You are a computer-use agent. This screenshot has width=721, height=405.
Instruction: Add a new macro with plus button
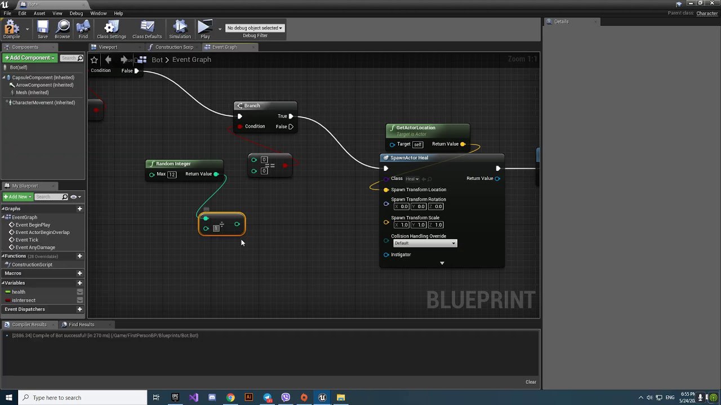point(79,273)
